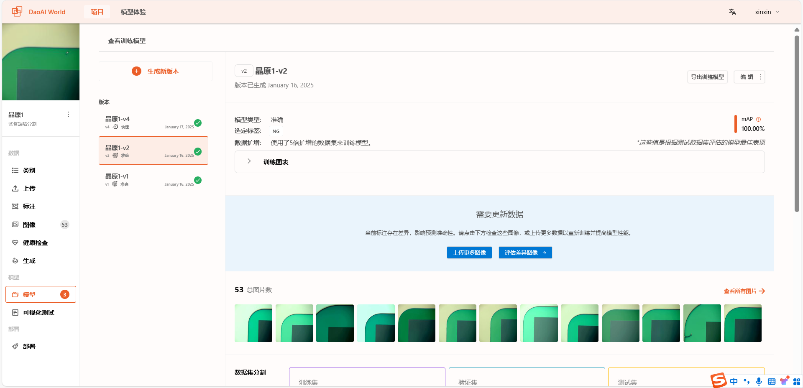Click the scrollbar up arrow

coord(797,30)
